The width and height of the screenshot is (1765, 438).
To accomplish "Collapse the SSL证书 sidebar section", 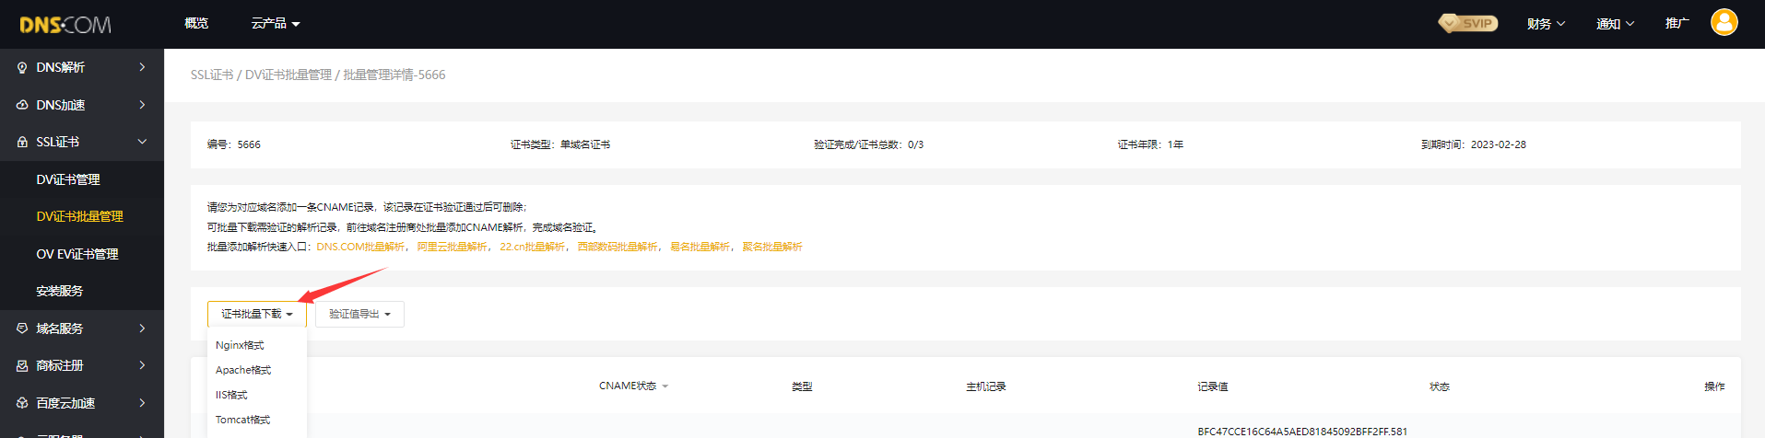I will 142,142.
